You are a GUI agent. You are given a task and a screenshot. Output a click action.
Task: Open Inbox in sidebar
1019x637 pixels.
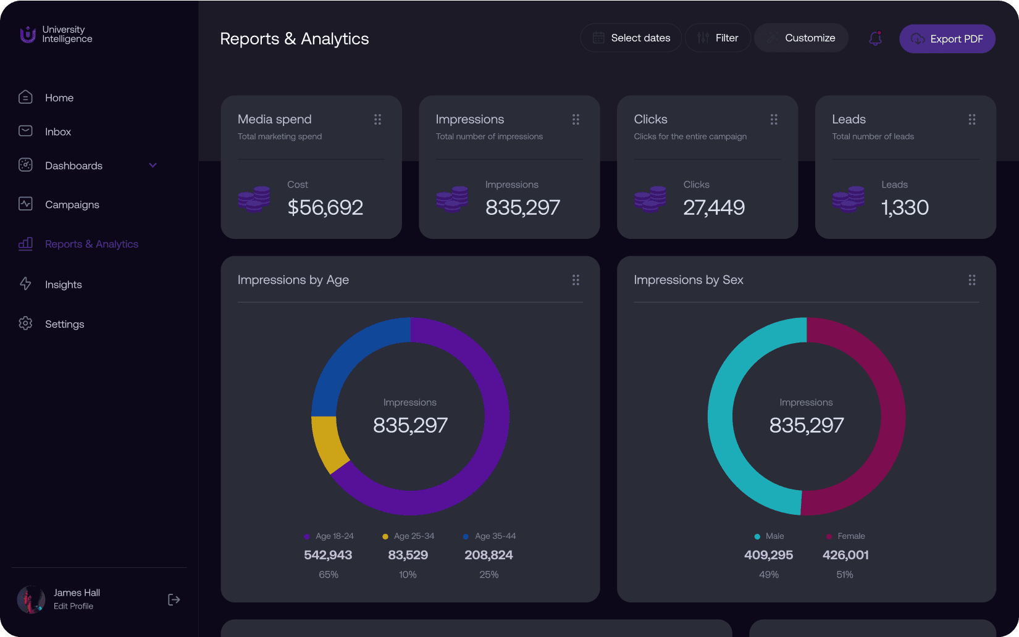click(x=58, y=131)
